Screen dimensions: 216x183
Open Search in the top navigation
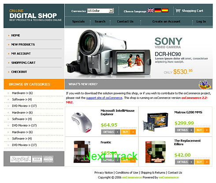pyautogui.click(x=100, y=22)
